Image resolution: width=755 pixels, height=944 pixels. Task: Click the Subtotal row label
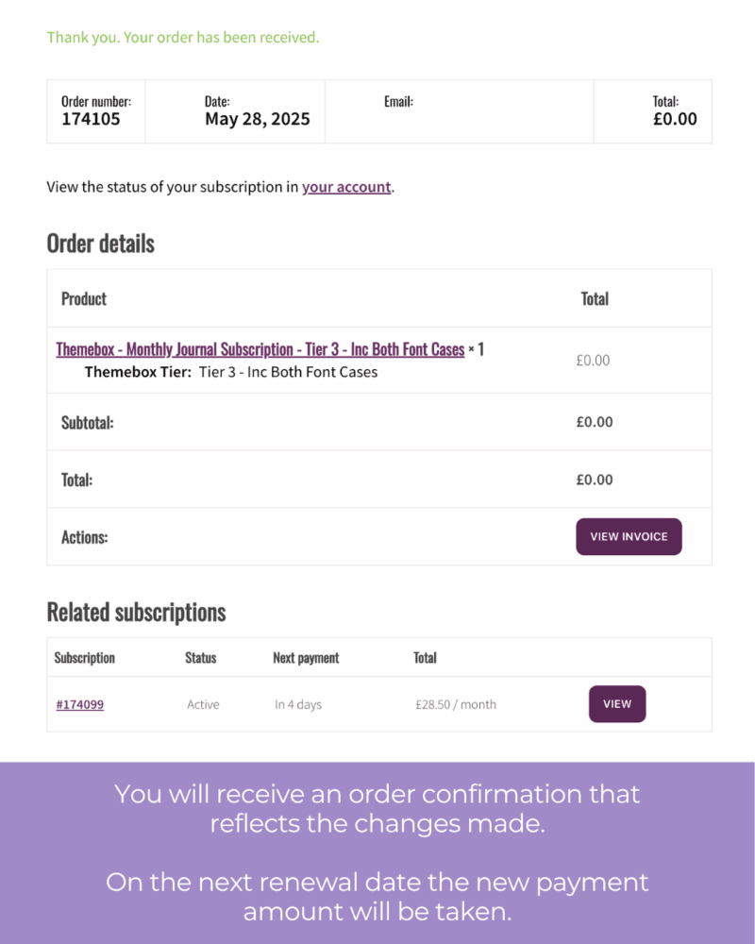(x=87, y=422)
